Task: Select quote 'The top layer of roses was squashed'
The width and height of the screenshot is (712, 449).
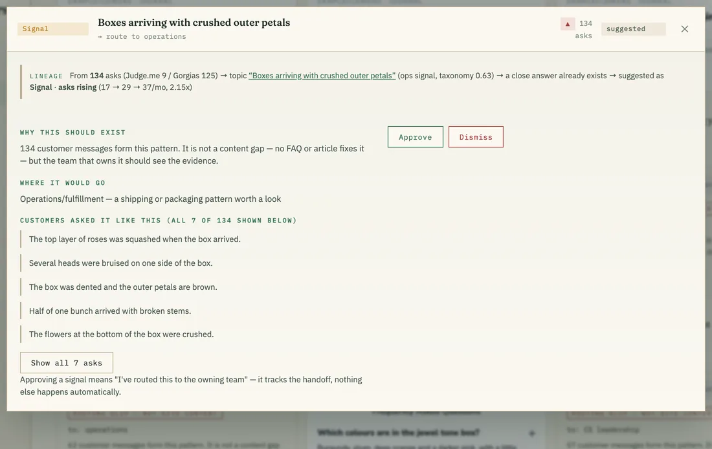Action: coord(135,239)
